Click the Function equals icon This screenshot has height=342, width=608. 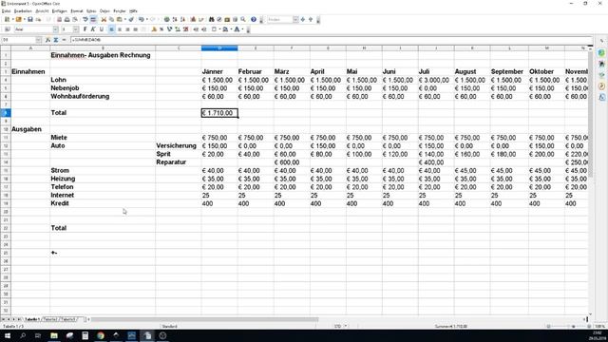pos(64,40)
